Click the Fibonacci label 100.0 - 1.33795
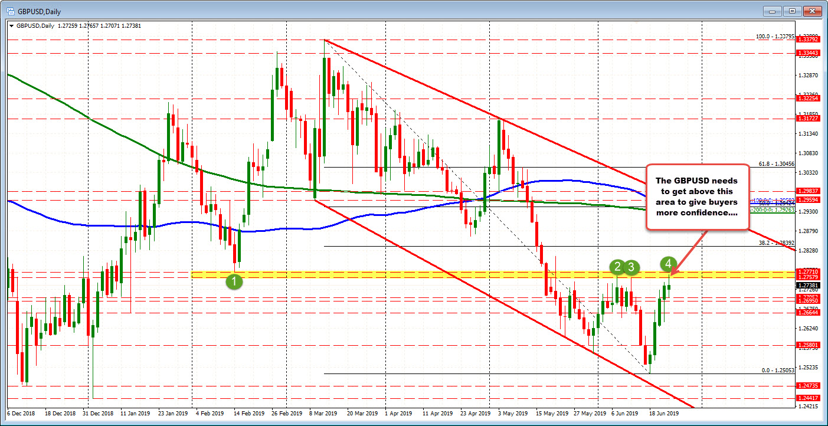The width and height of the screenshot is (828, 426). click(775, 36)
